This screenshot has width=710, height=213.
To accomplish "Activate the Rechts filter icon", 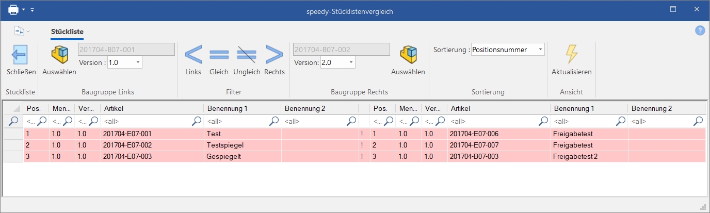I will point(274,55).
